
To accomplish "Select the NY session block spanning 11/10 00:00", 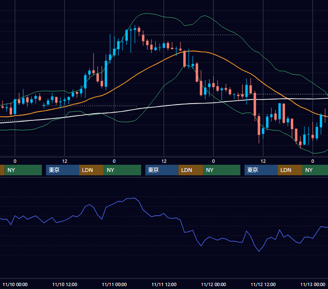I will point(23,170).
